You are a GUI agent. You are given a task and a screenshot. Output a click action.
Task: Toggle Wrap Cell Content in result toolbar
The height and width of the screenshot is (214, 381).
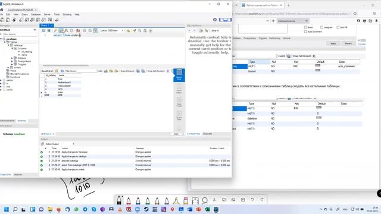pyautogui.click(x=168, y=71)
